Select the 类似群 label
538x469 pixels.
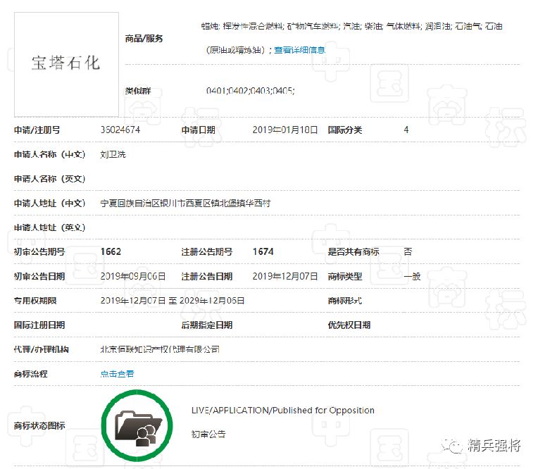click(x=138, y=91)
